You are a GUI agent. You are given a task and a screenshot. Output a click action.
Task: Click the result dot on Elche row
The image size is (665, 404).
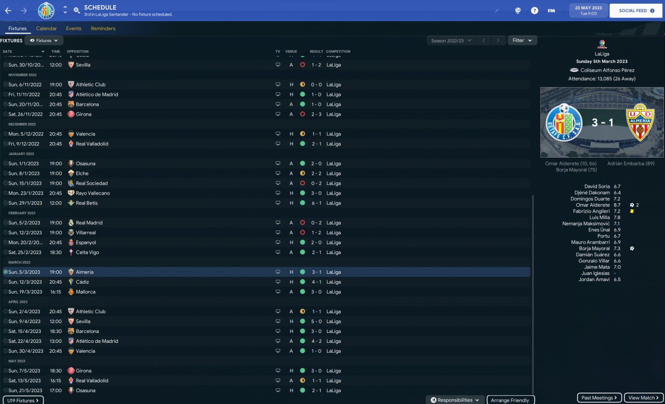pyautogui.click(x=302, y=173)
